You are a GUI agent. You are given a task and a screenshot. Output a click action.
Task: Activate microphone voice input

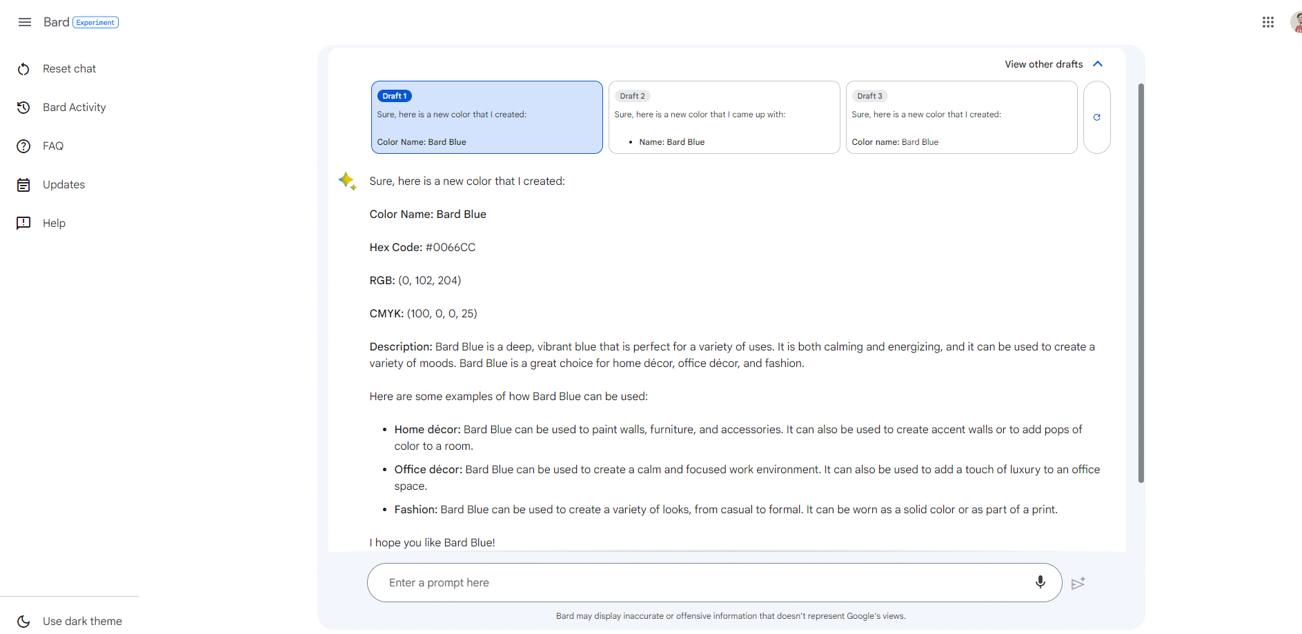point(1040,582)
